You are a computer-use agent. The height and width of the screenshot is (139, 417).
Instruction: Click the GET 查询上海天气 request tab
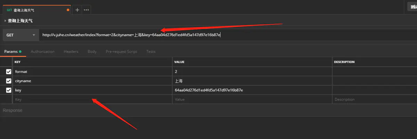(x=36, y=10)
